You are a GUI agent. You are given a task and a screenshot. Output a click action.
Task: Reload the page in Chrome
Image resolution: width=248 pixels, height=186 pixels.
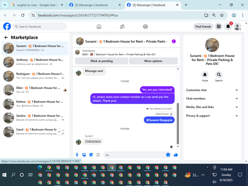pos(23,15)
